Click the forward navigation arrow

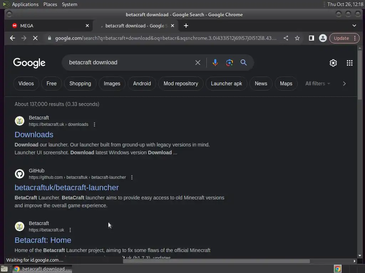pyautogui.click(x=24, y=38)
